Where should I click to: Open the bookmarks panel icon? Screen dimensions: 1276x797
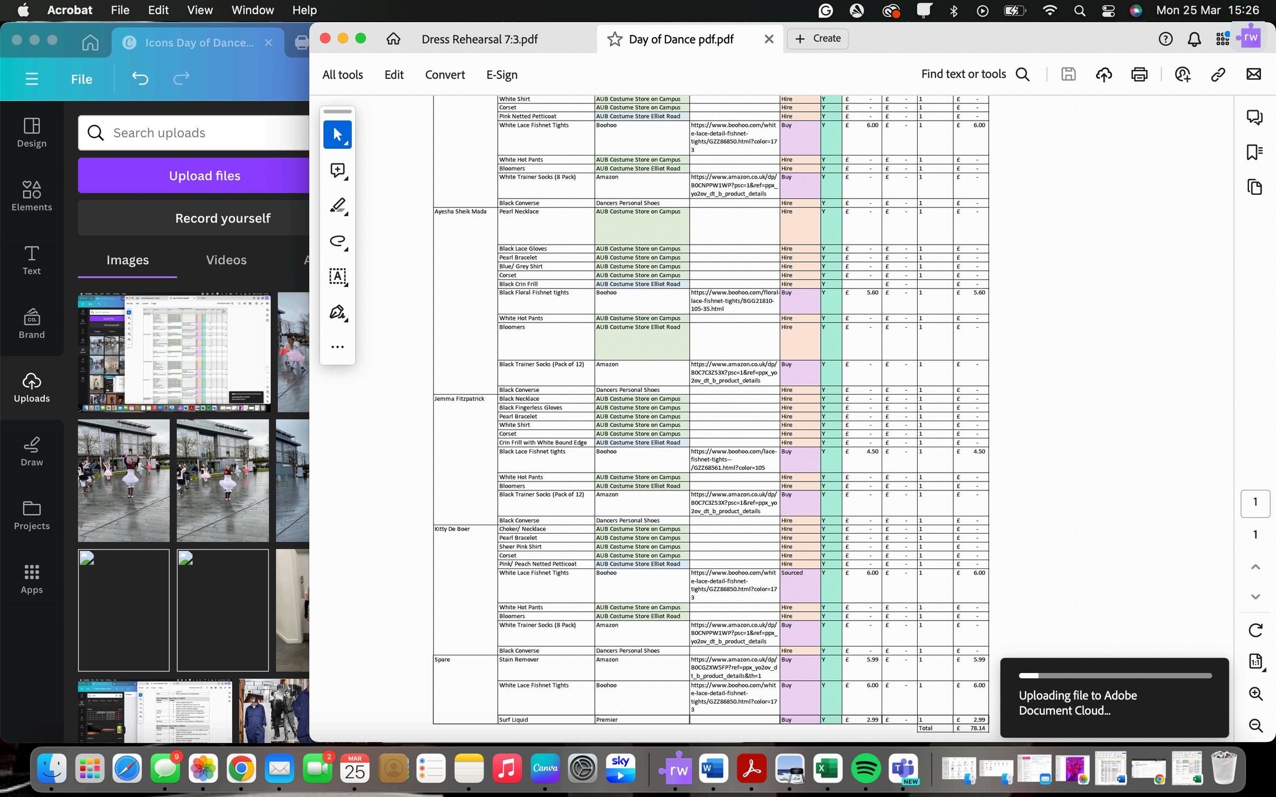point(1254,152)
